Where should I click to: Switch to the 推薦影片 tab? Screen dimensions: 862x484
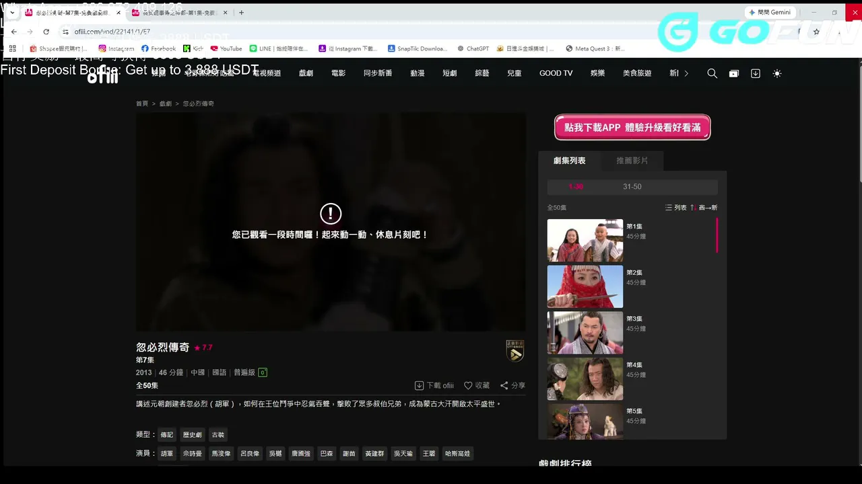[x=632, y=161]
